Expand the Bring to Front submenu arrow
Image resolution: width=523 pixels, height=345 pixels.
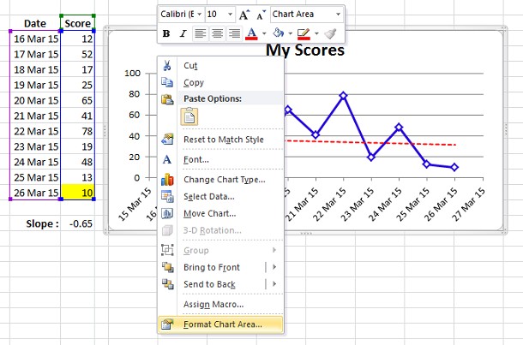coord(274,267)
